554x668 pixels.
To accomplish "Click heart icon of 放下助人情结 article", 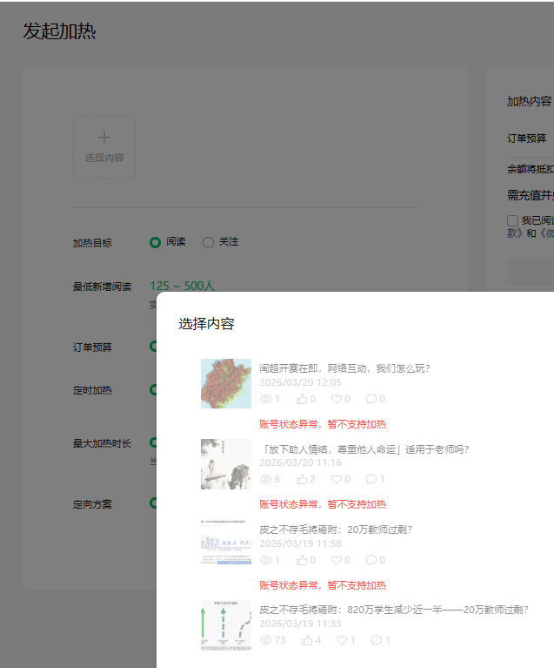I will click(x=337, y=479).
